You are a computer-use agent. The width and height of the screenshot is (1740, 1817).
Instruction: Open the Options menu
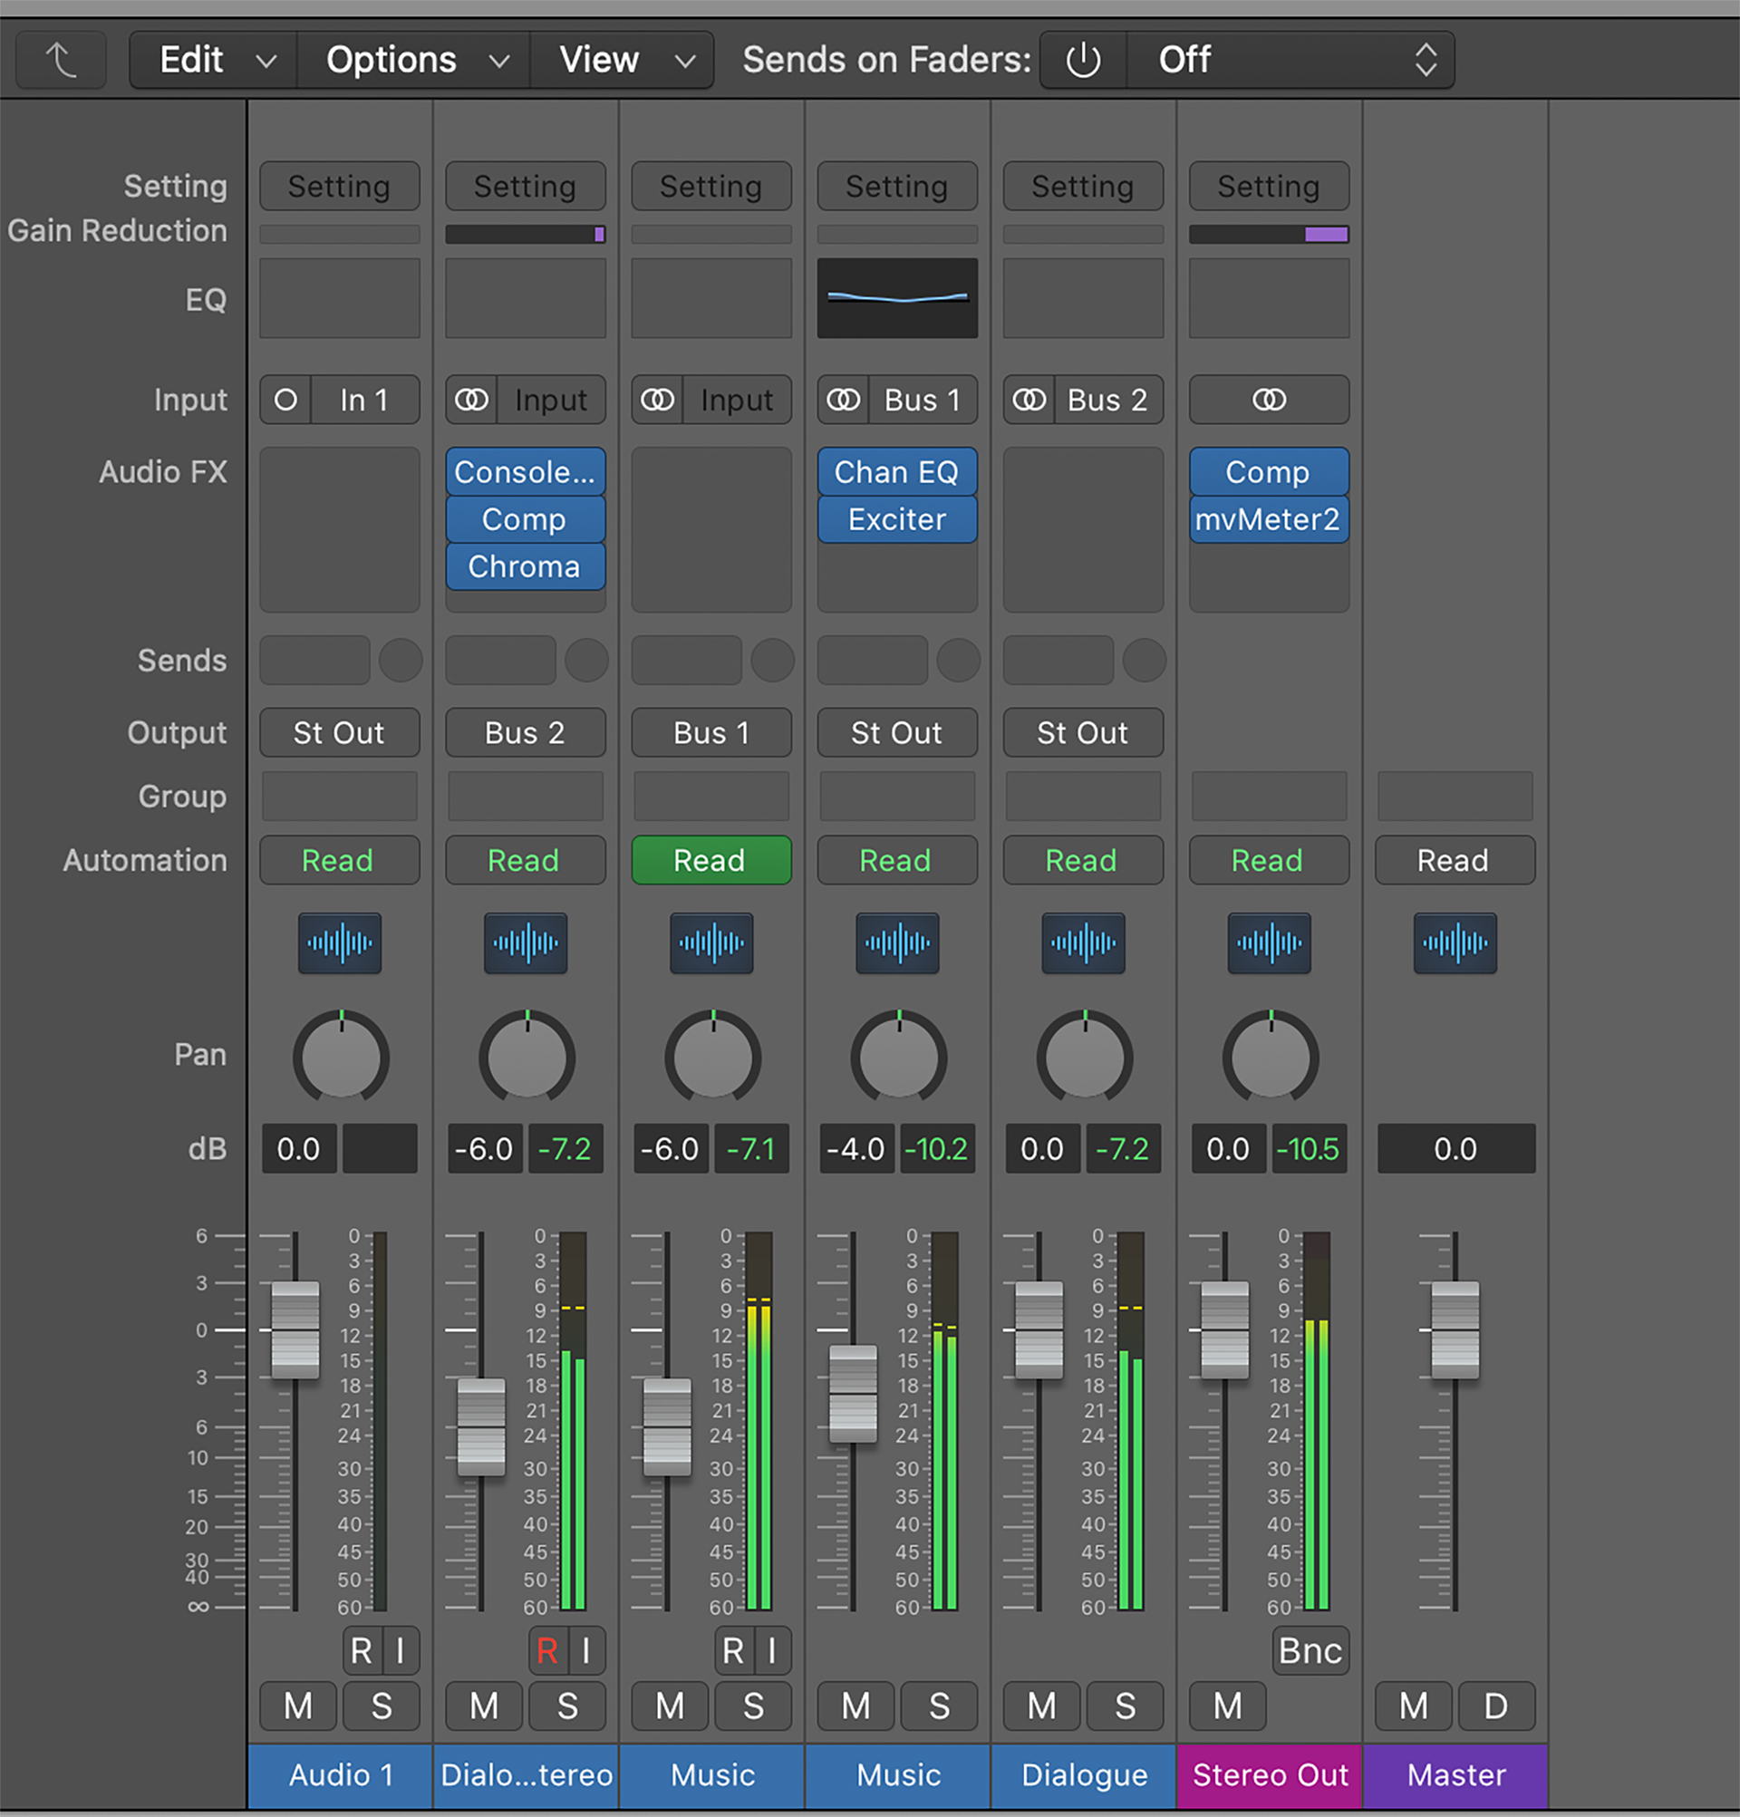[413, 60]
